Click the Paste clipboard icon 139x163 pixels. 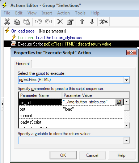(x=26, y=22)
